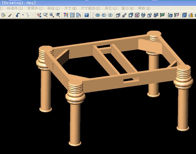Click the [Drawing1.dwg] title text
The height and width of the screenshot is (154, 196).
(x=19, y=3)
